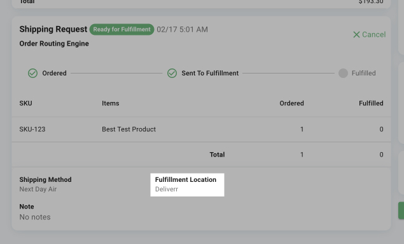
Task: Open the Best Test Product item
Action: (x=129, y=129)
